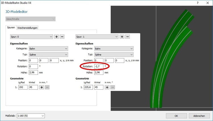Image resolution: width=213 pixels, height=121 pixels.
Task: Click the Höhe field of Spur: 0
Action: pos(34,73)
